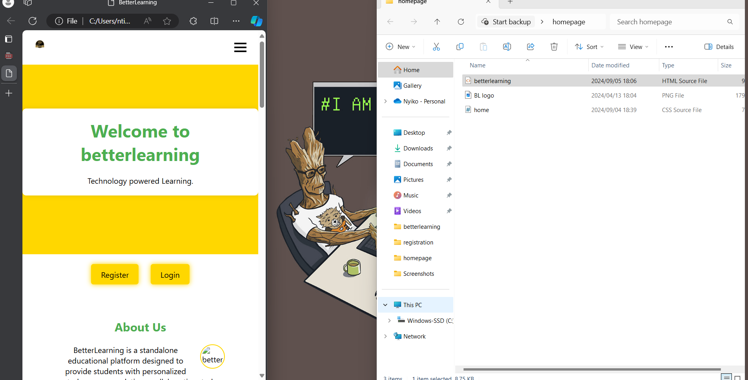The width and height of the screenshot is (748, 380).
Task: Add page to favorites with star icon
Action: 167,21
